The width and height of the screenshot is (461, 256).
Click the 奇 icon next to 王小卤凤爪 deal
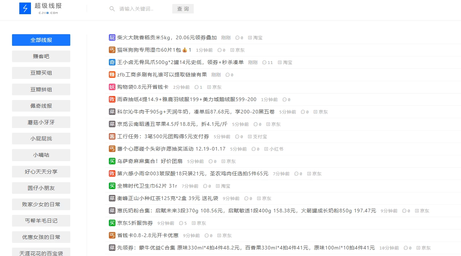click(112, 62)
